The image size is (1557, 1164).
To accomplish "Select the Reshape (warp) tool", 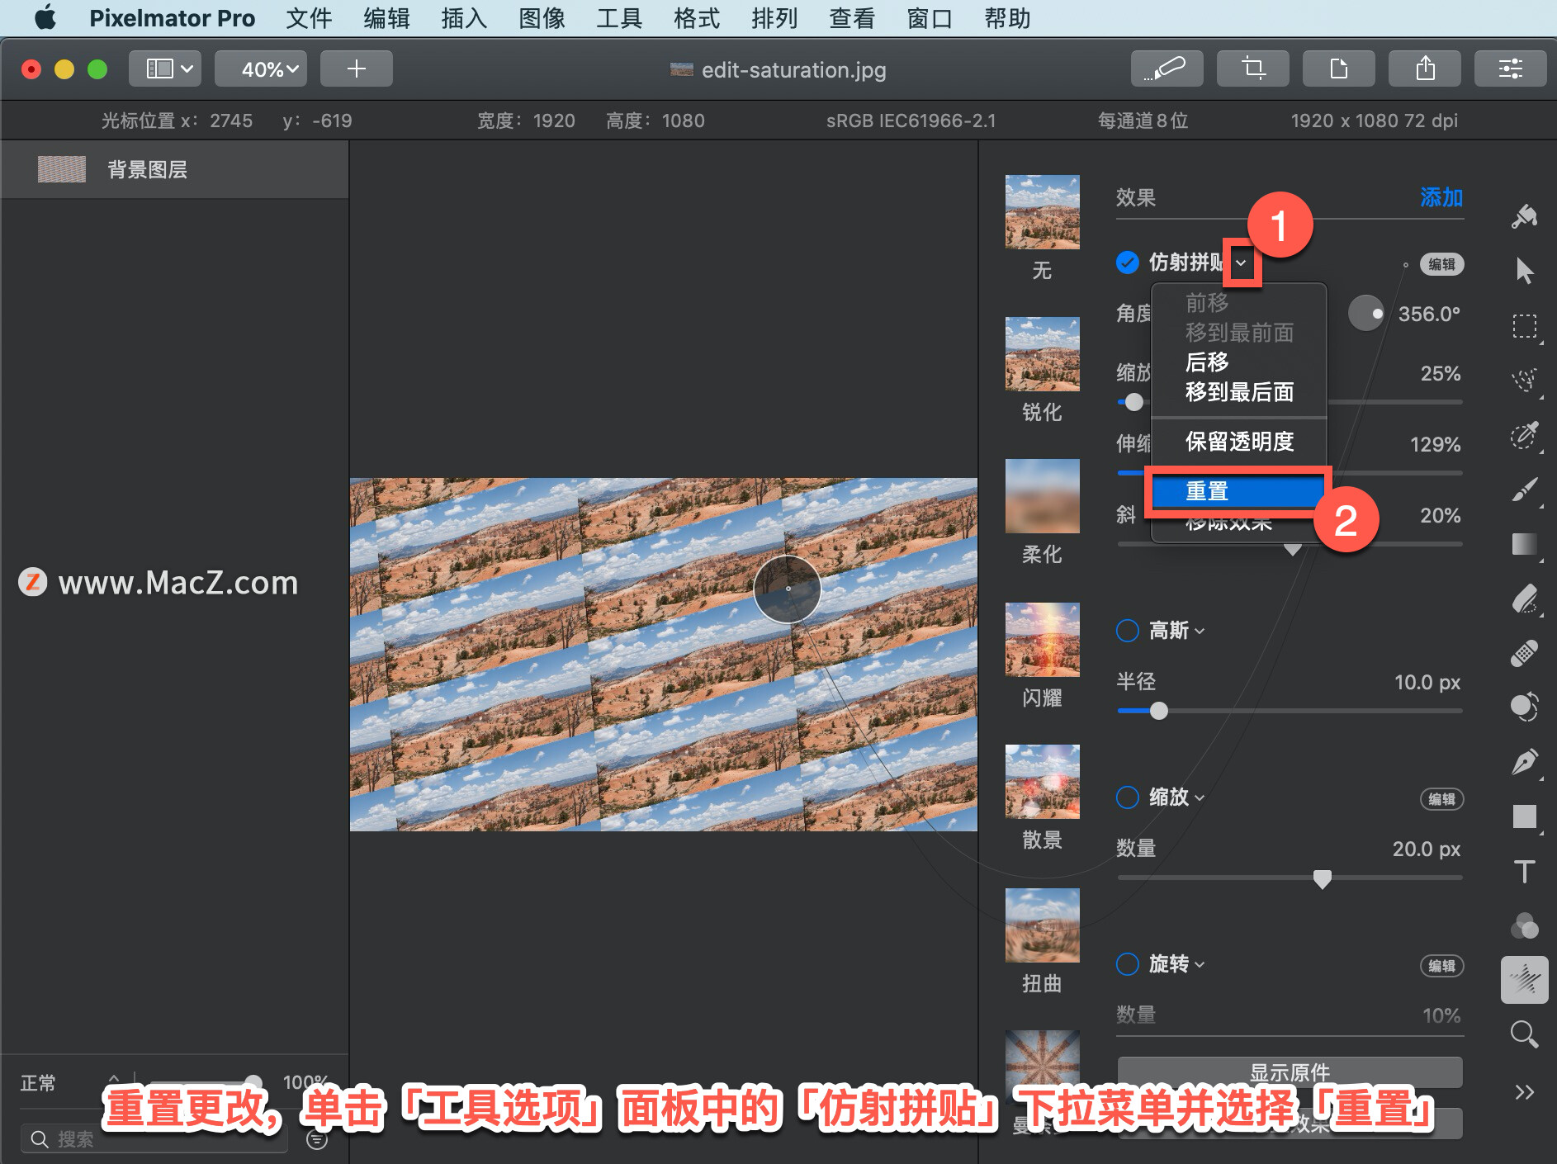I will point(1524,707).
